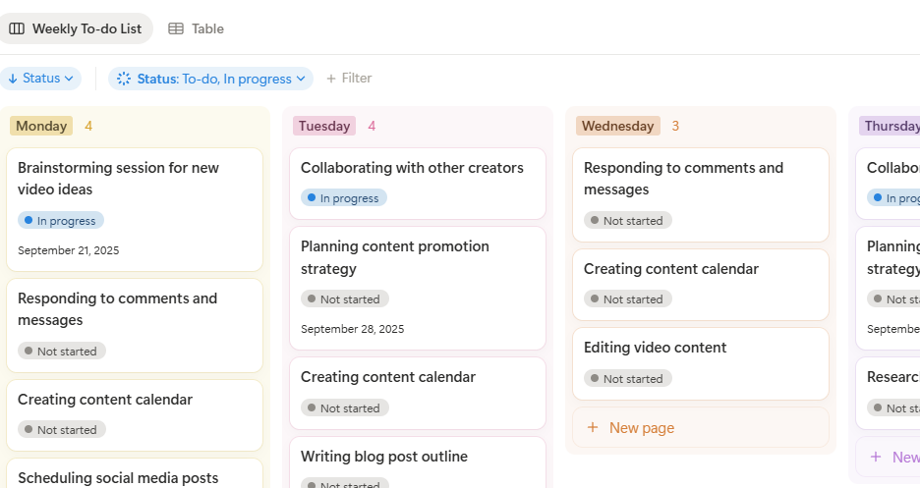Open the Brainstorming session for new video ideas card
Viewport: 920px width, 488px height.
click(118, 178)
